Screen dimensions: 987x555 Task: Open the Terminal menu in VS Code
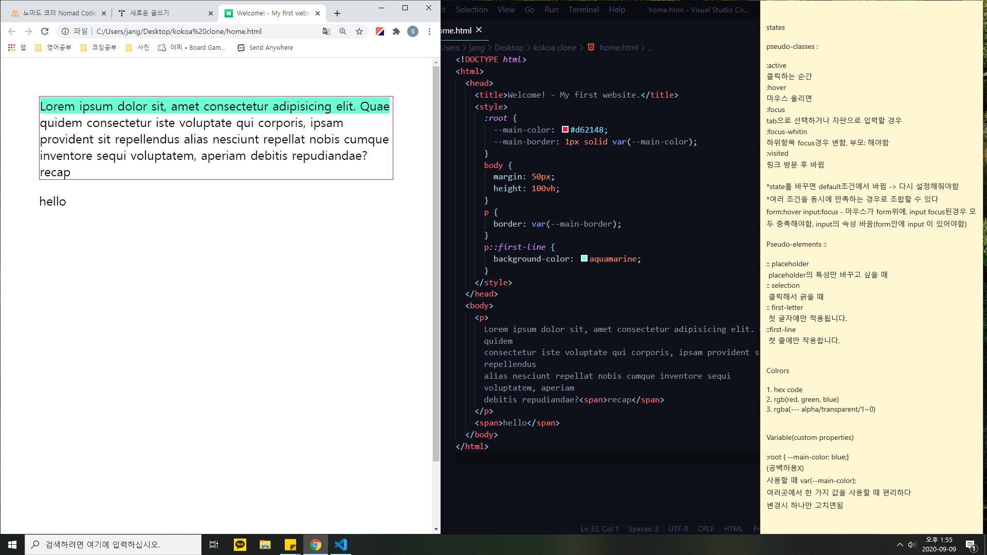(583, 10)
